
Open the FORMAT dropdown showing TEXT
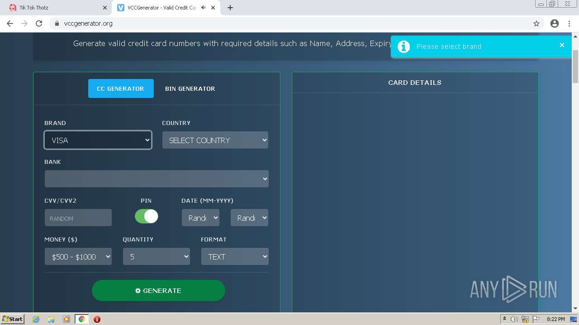(x=235, y=256)
